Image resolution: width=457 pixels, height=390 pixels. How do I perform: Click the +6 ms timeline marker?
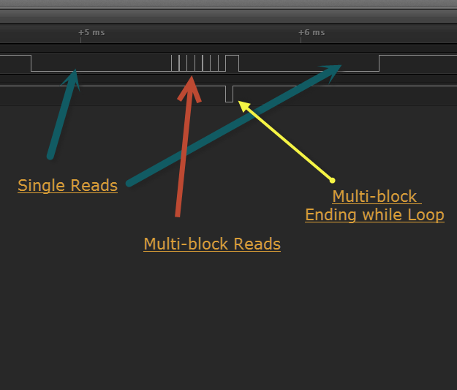point(312,33)
